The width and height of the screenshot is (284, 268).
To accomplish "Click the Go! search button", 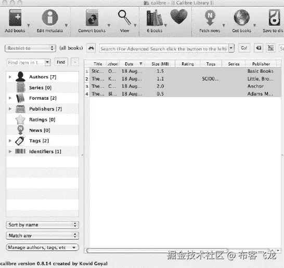I will click(x=244, y=48).
